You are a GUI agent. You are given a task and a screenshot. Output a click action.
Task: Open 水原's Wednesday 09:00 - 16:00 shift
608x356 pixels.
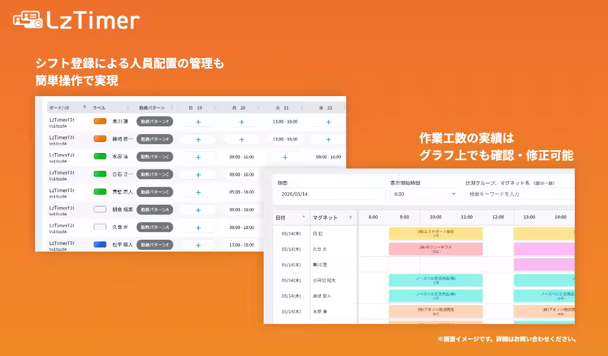pos(328,157)
